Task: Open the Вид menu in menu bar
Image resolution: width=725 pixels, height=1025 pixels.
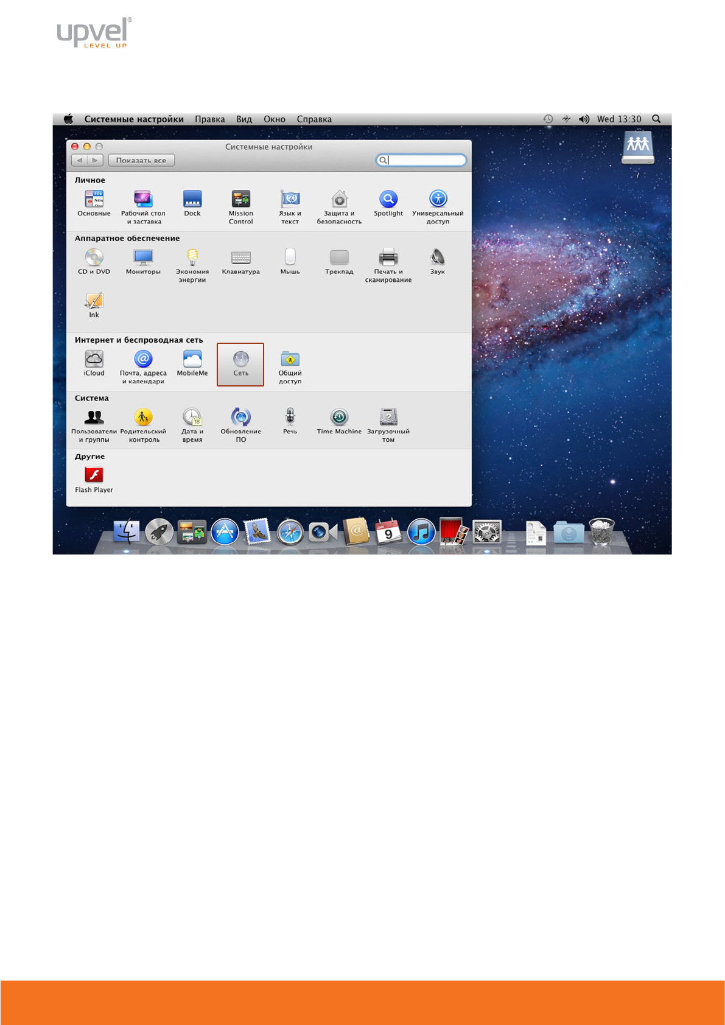Action: (244, 119)
